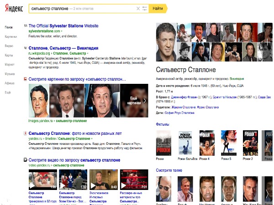274x205 pixels.
Task: Open Афиша in the left menu
Action: click(10, 83)
